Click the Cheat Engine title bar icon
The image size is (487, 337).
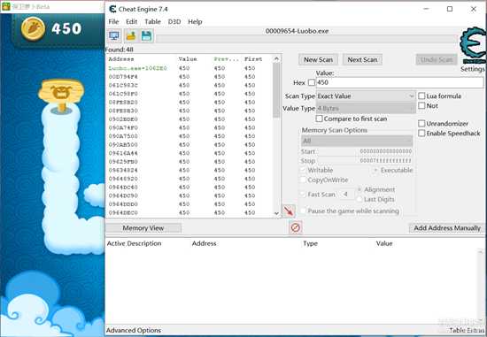(112, 9)
